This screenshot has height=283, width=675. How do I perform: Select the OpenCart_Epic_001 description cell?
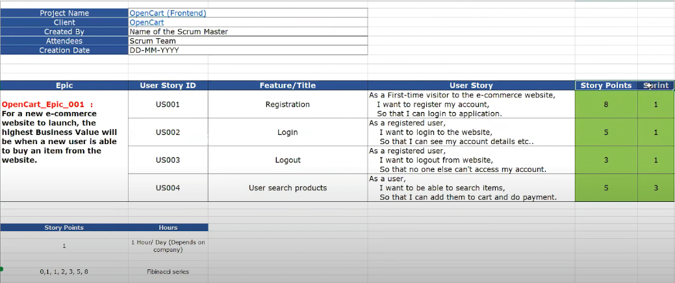click(x=64, y=146)
